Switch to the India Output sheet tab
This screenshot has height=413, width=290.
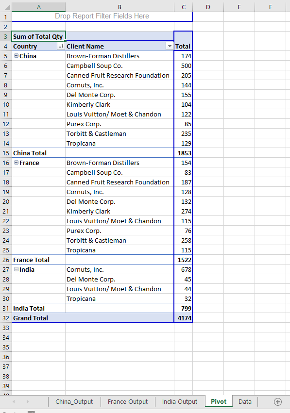(180, 402)
